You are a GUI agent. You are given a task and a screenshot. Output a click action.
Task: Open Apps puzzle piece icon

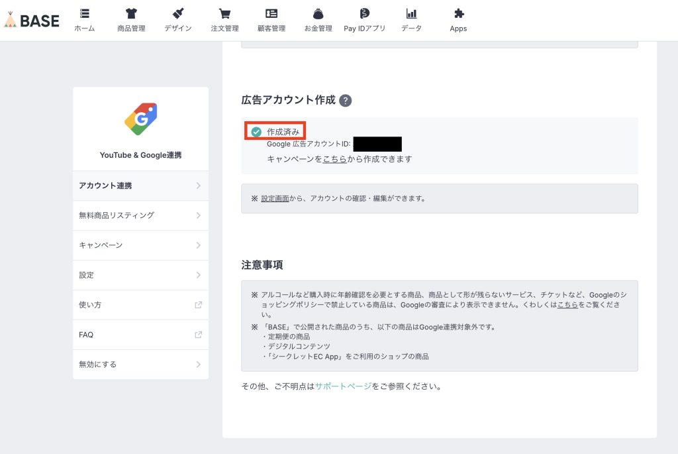pyautogui.click(x=459, y=14)
